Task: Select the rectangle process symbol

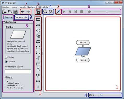Action: pos(38,19)
